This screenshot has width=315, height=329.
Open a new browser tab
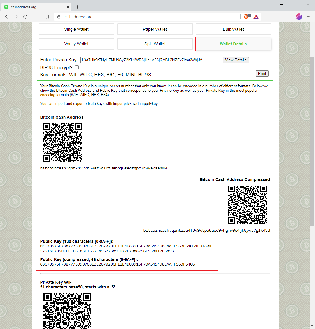[77, 7]
